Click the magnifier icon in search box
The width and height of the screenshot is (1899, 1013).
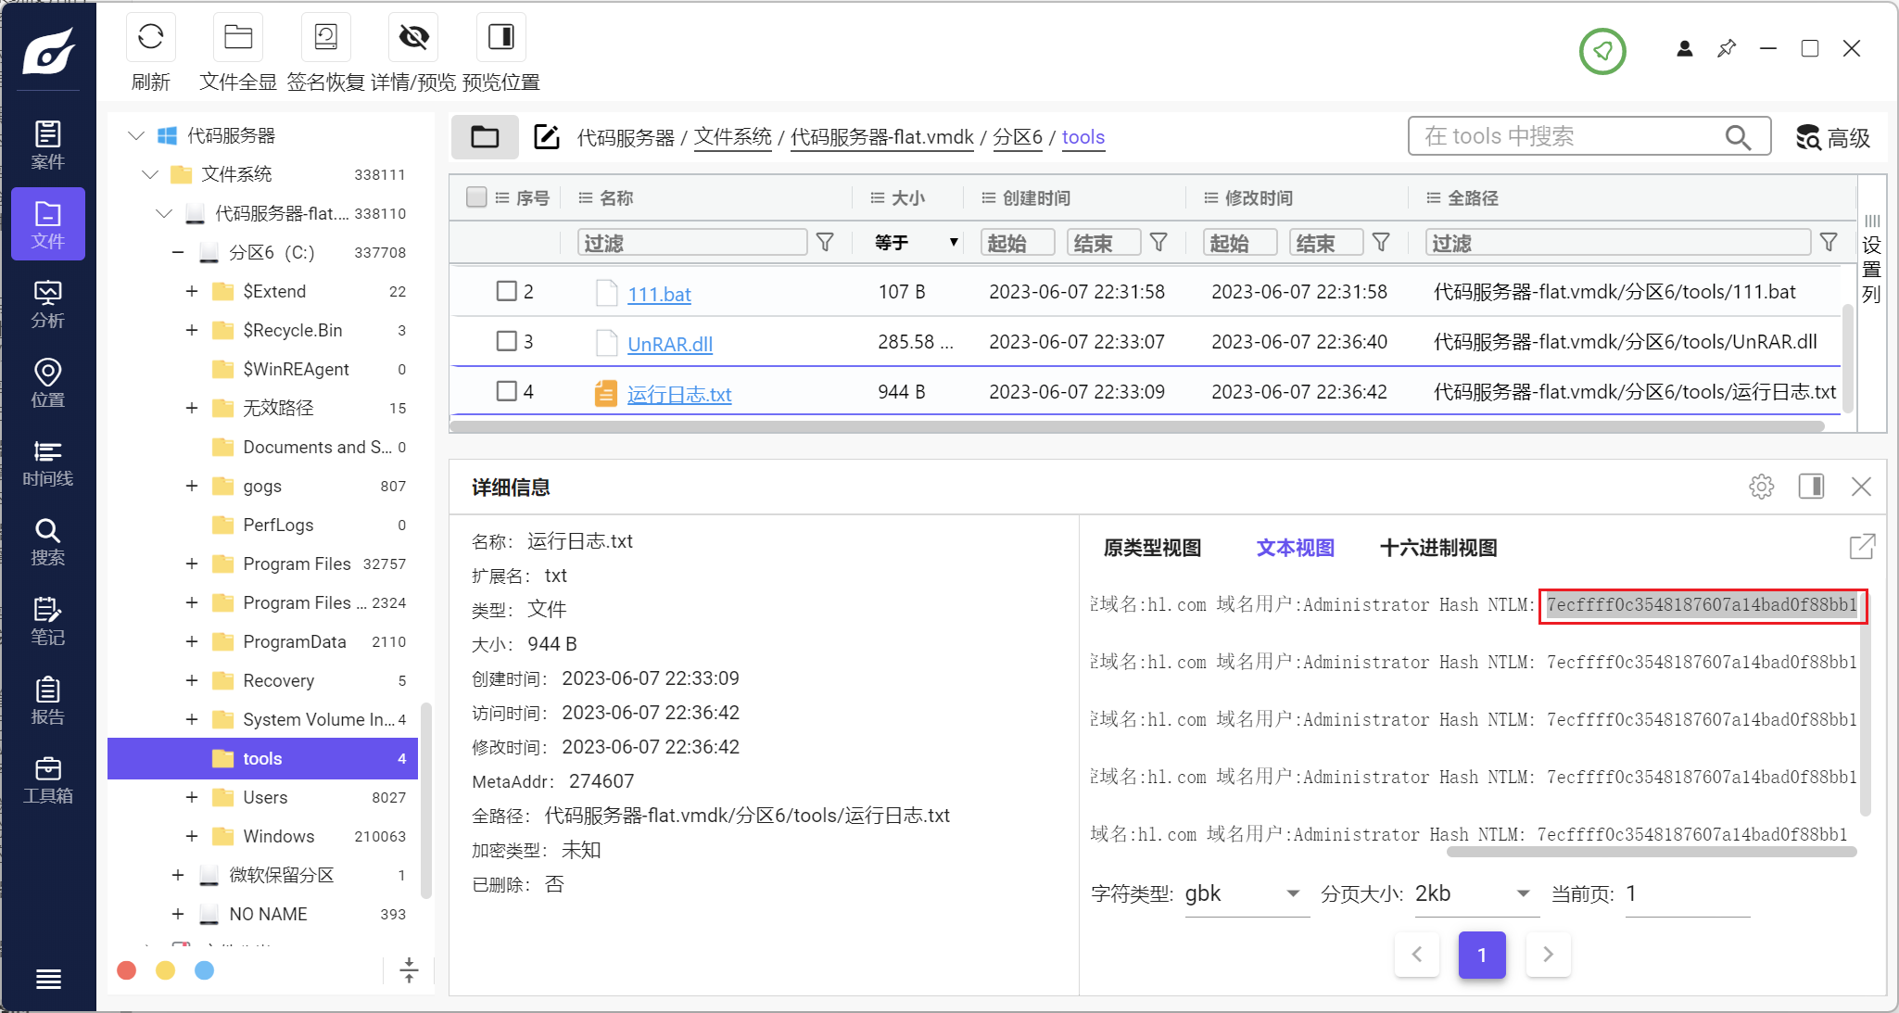point(1738,137)
